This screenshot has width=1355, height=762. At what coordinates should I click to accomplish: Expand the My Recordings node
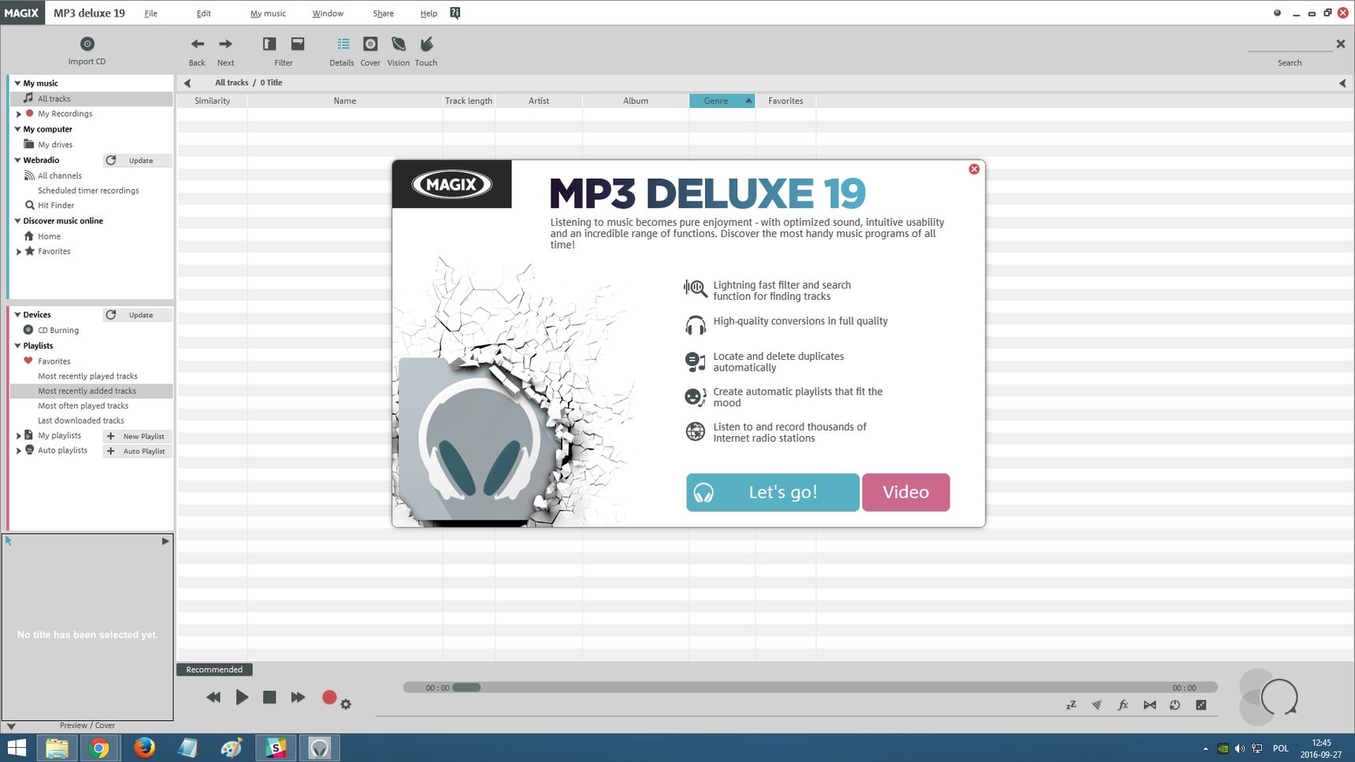coord(19,114)
